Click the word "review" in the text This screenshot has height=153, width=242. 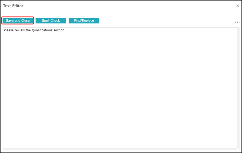[x=20, y=30]
